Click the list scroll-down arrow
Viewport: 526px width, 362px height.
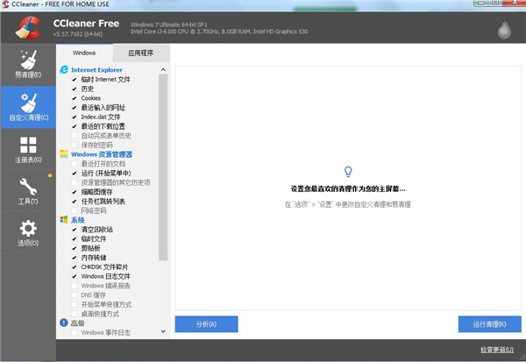[x=163, y=331]
